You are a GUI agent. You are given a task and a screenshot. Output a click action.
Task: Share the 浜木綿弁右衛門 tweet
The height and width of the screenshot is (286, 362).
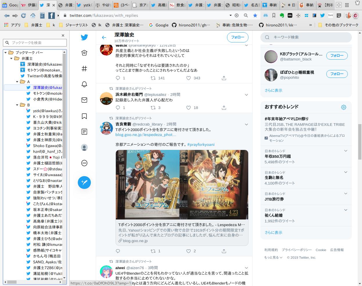click(x=224, y=108)
